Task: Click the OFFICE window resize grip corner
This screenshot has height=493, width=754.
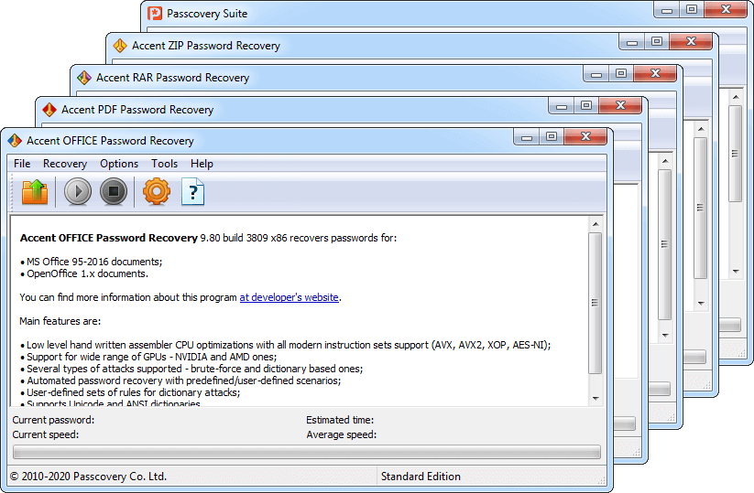Action: point(602,480)
